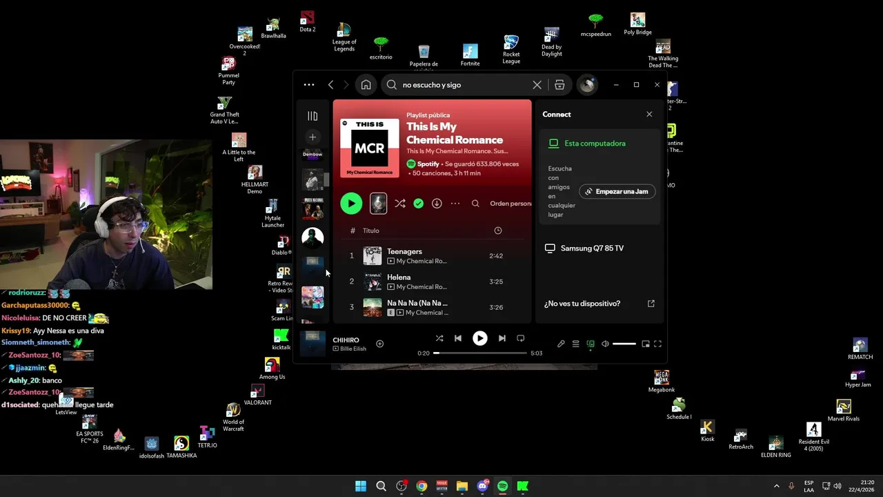Play the This Is My Chemical Romance playlist

351,204
